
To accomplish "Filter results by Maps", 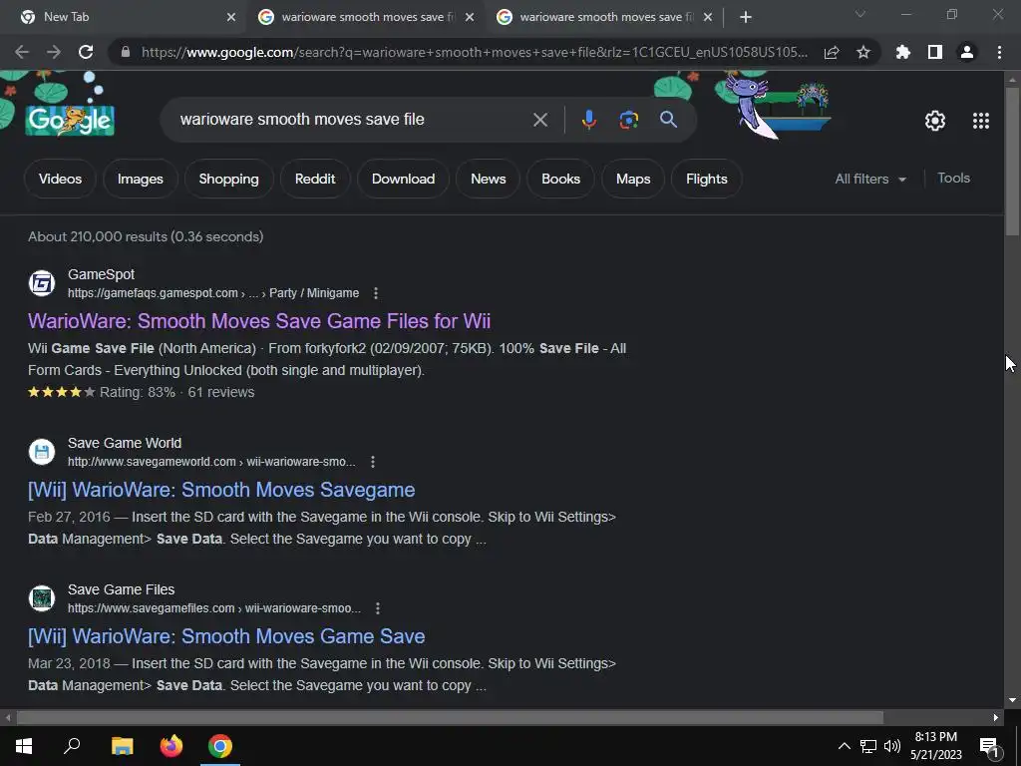I will (x=633, y=179).
